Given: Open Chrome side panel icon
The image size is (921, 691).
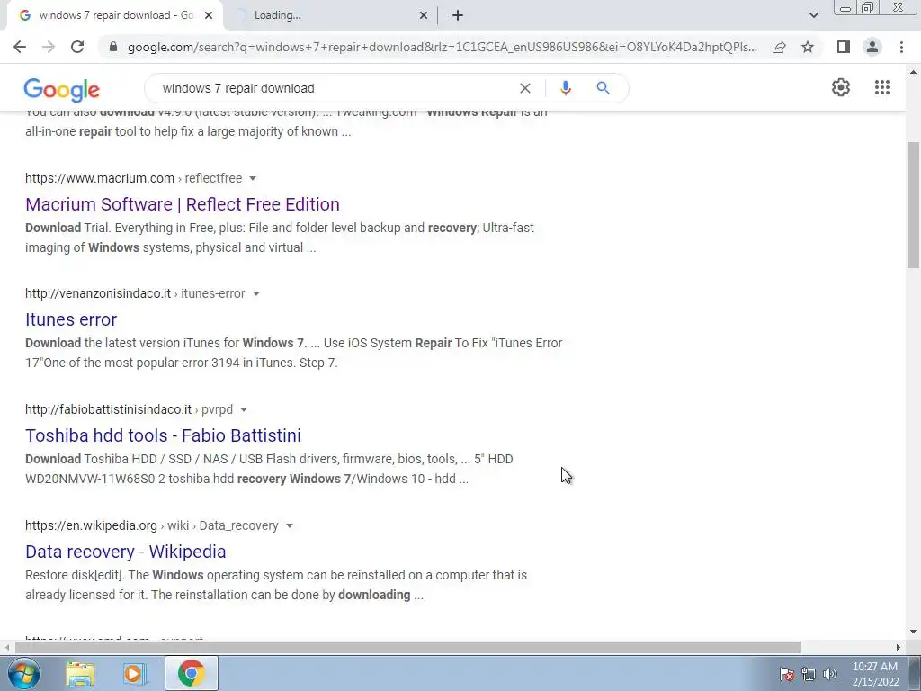Looking at the screenshot, I should point(844,47).
